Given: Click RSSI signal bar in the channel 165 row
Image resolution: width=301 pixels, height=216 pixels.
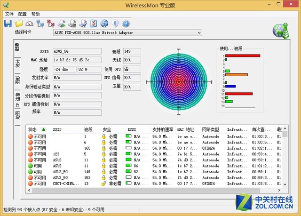Looking at the screenshot, I should [128, 148].
